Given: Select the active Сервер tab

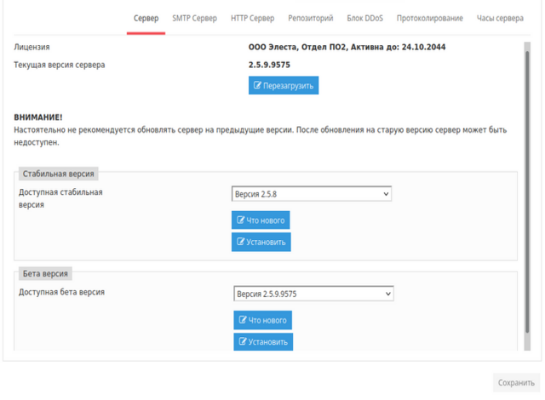Looking at the screenshot, I should [x=146, y=18].
